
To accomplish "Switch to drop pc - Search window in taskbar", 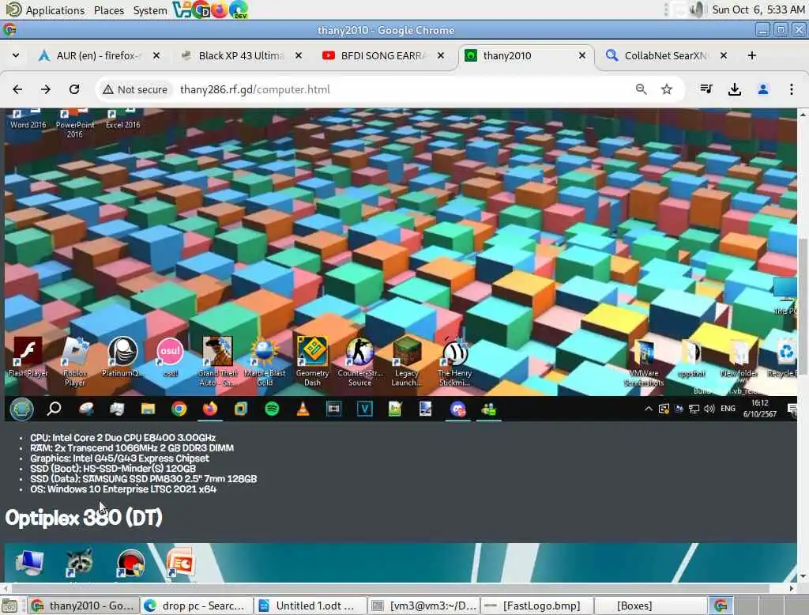I will click(197, 606).
